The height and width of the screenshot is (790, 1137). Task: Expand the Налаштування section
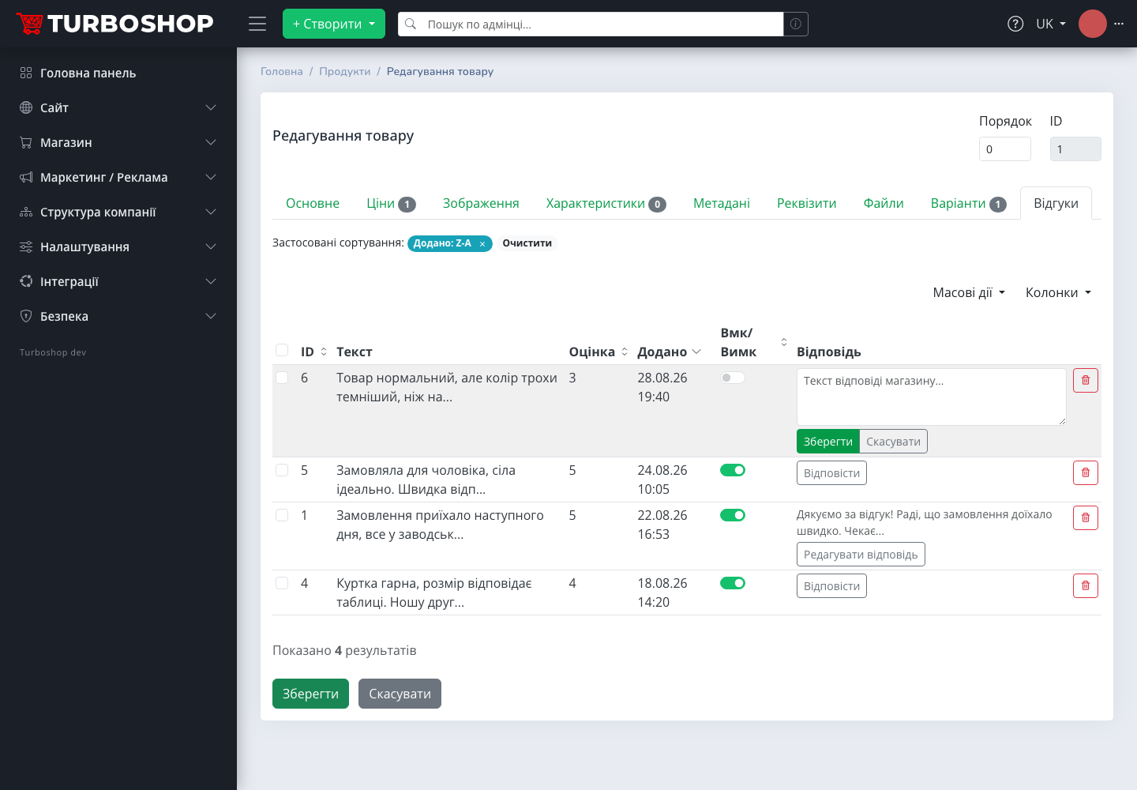(211, 246)
